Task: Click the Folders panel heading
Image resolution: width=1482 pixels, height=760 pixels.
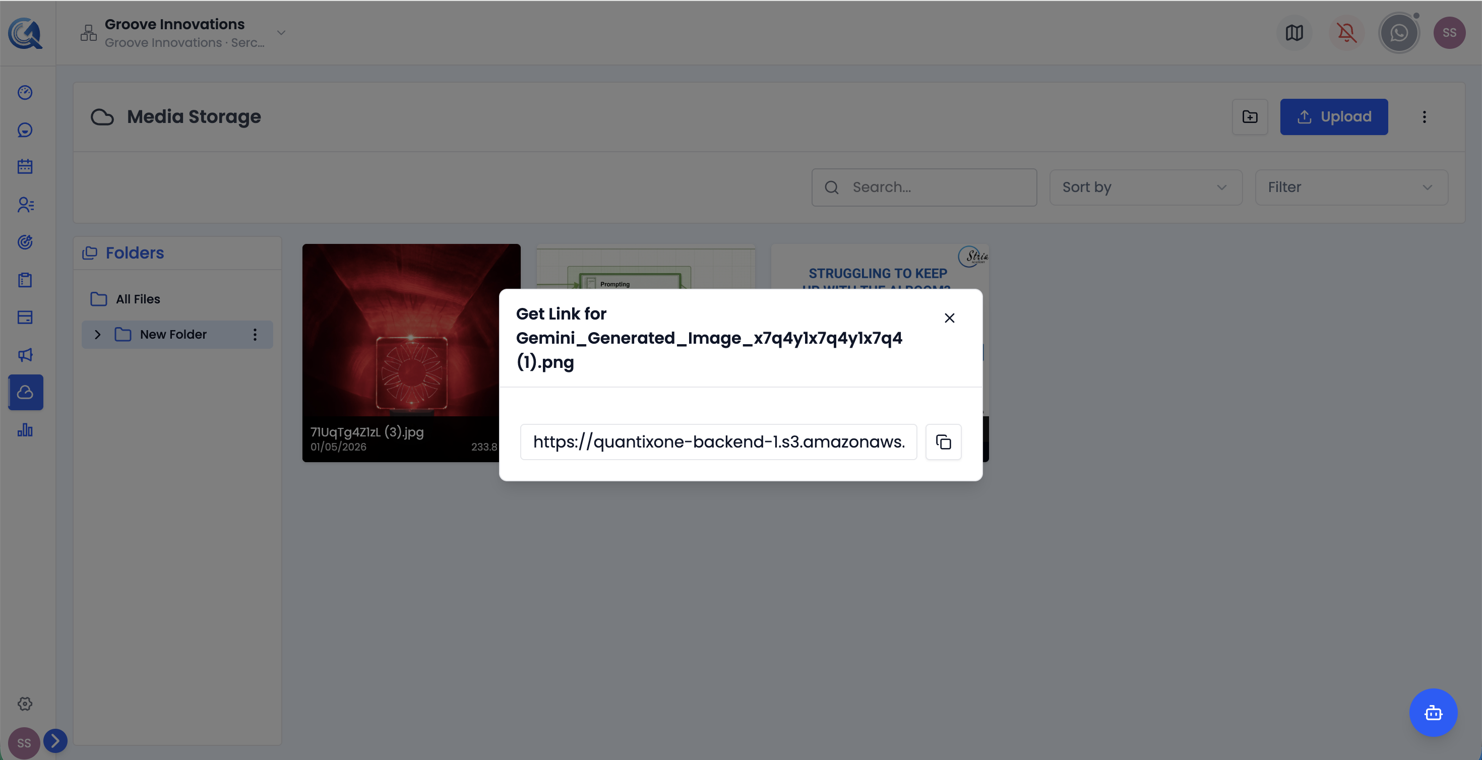Action: [x=135, y=252]
